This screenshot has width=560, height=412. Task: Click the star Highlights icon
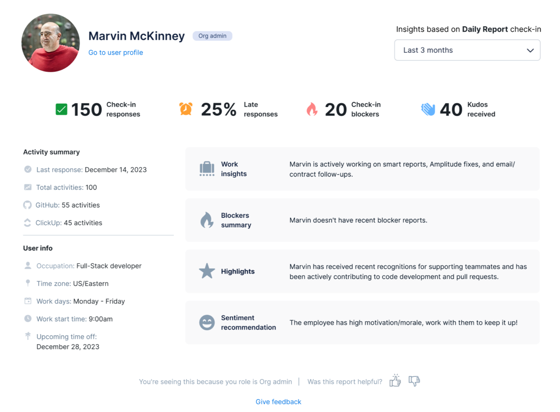tap(207, 271)
